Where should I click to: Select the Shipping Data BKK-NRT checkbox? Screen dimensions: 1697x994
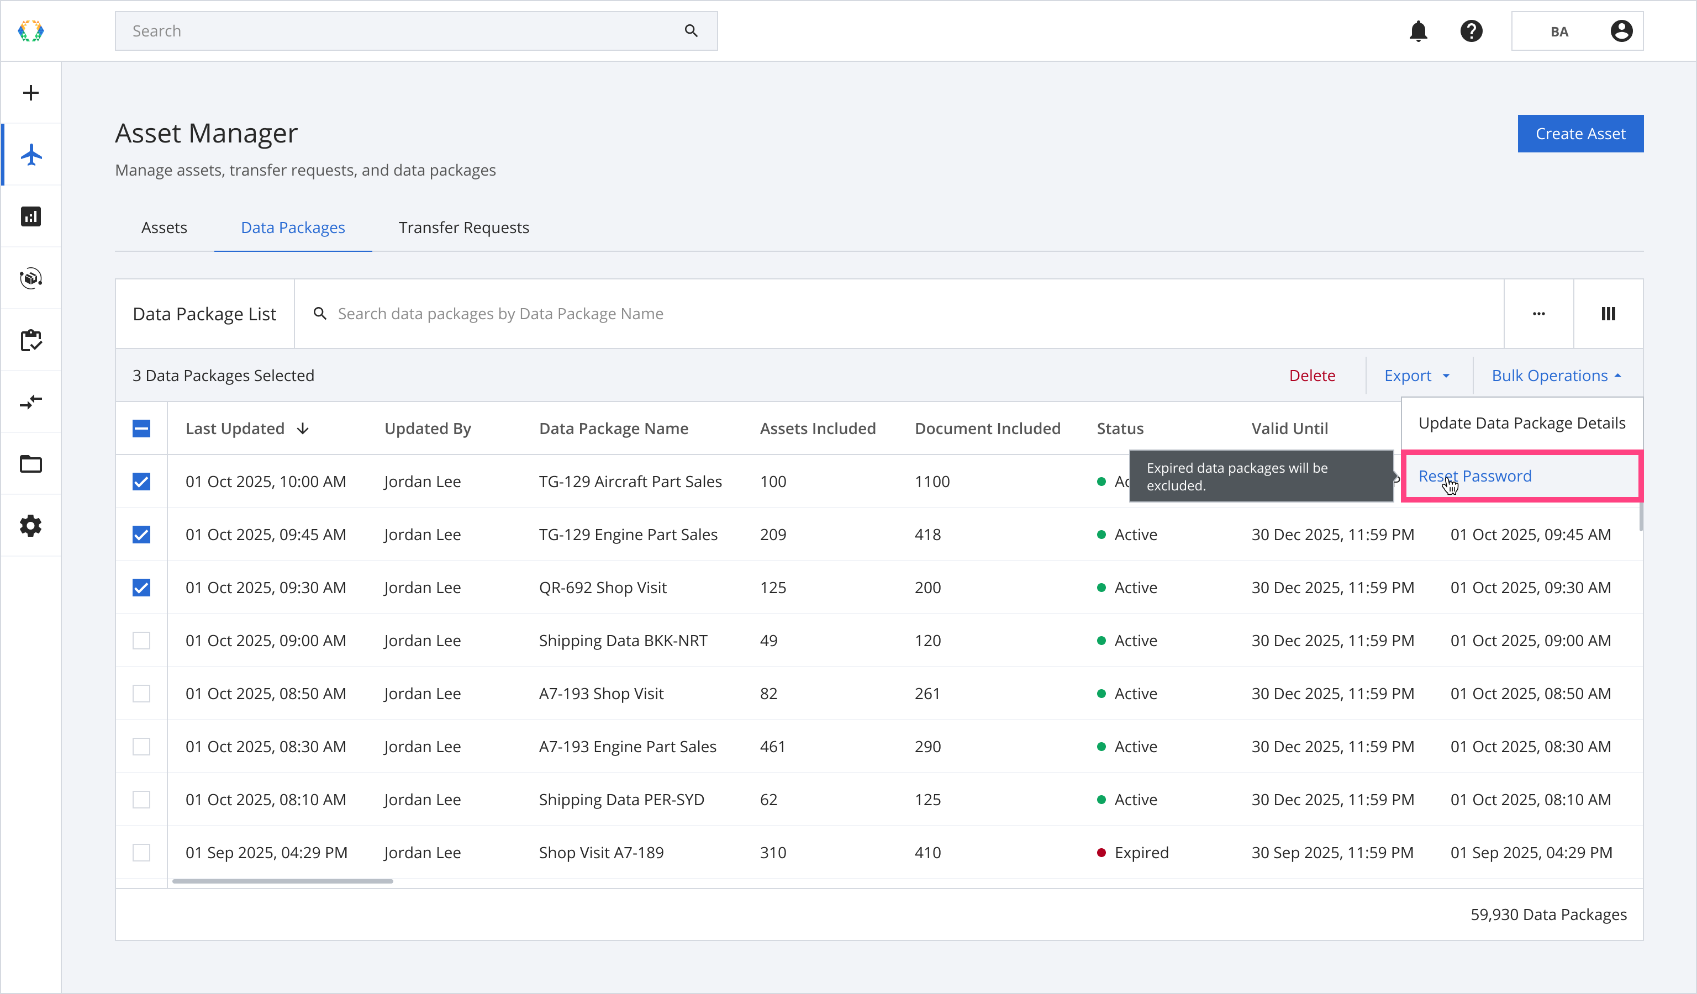click(141, 641)
